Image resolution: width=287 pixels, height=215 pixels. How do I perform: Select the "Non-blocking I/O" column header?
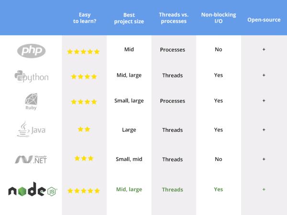point(218,18)
